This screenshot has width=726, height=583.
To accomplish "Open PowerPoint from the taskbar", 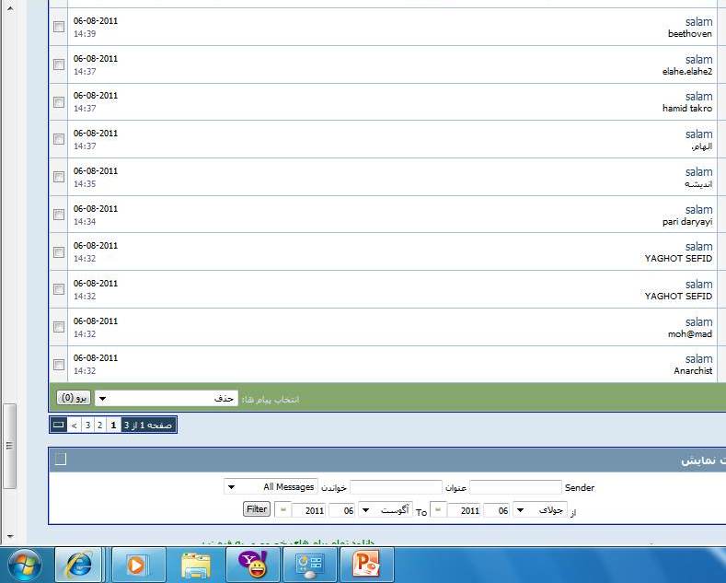I will point(366,564).
